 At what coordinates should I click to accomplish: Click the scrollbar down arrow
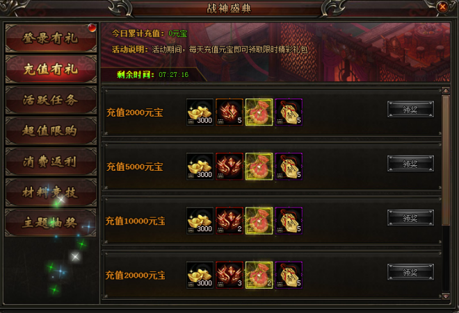[x=446, y=296]
